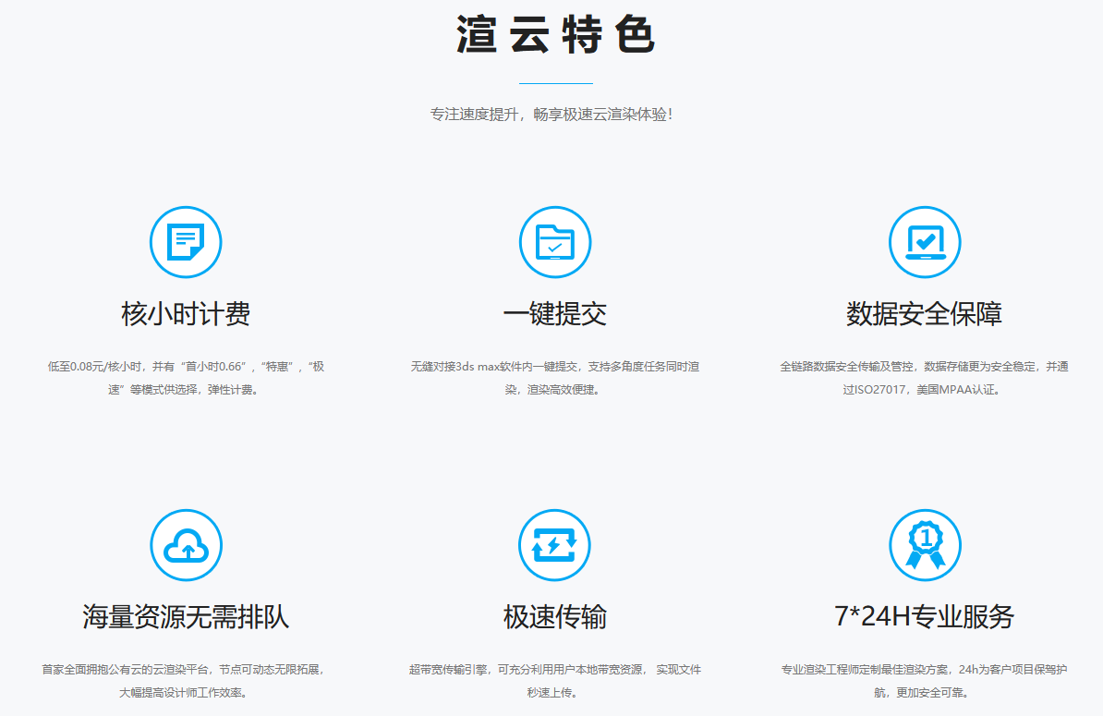Open the 极速传输 heading

555,617
